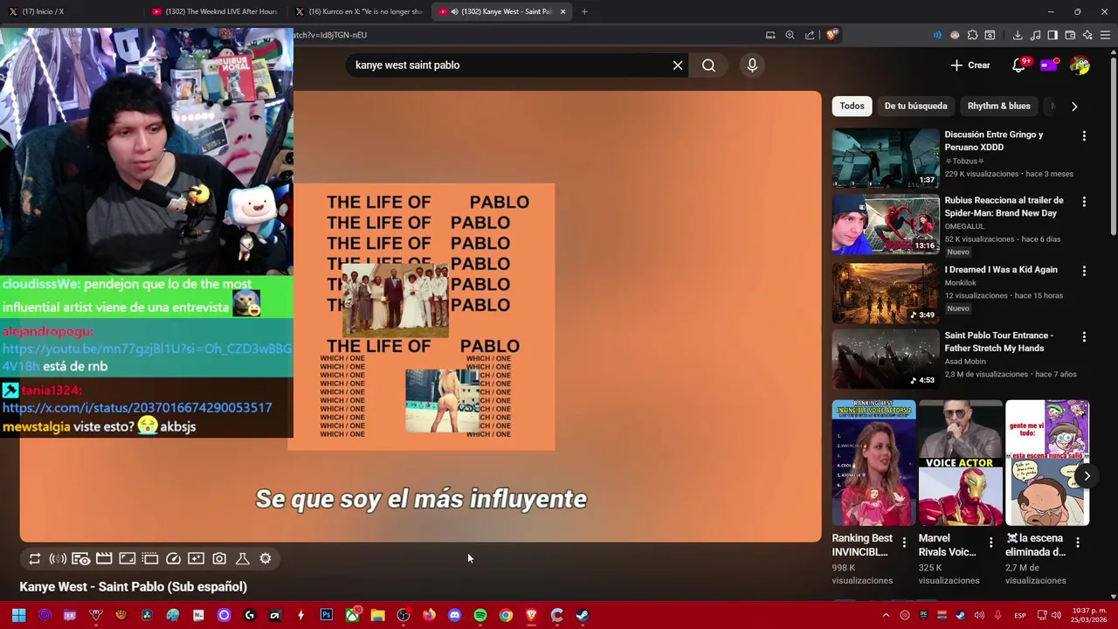Switch to The Weeknd LIVE After Hours tab

(x=215, y=11)
